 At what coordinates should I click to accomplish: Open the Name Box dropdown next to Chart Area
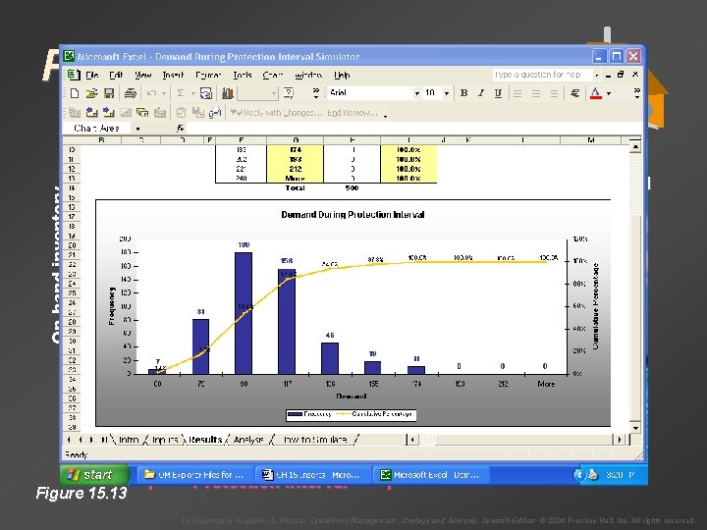click(138, 129)
